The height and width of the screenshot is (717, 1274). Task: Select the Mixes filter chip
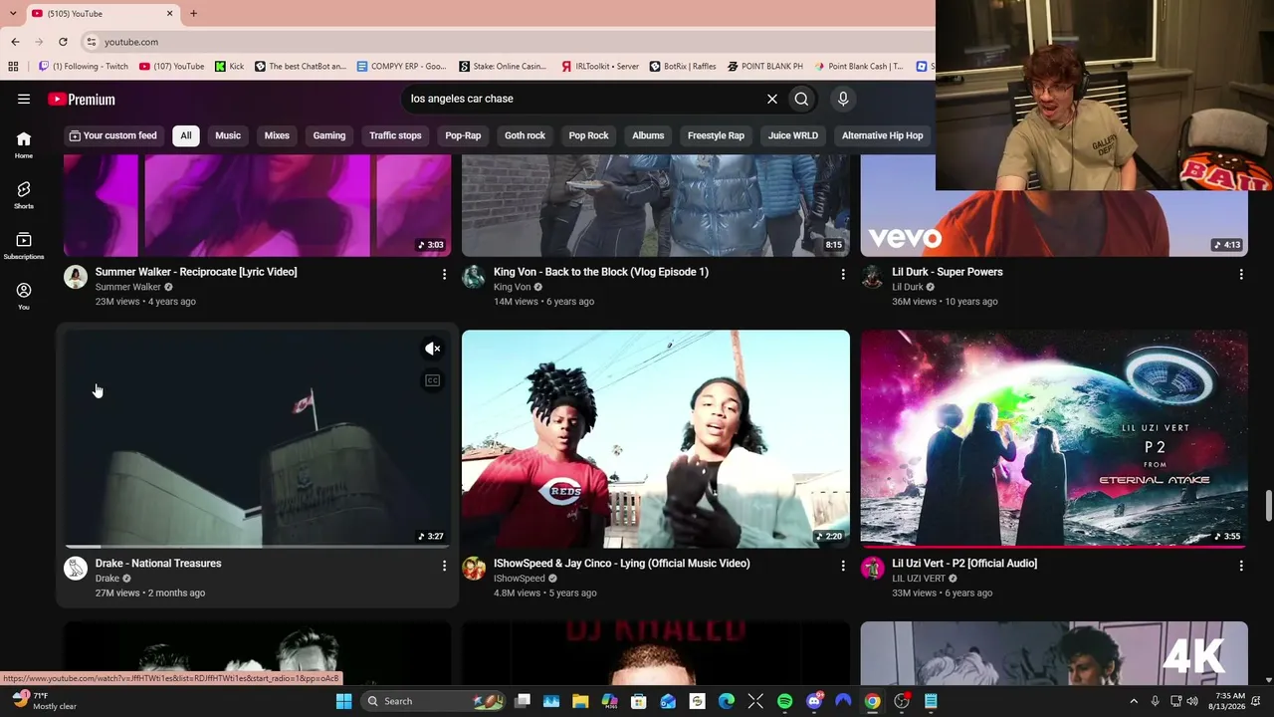coord(277,135)
